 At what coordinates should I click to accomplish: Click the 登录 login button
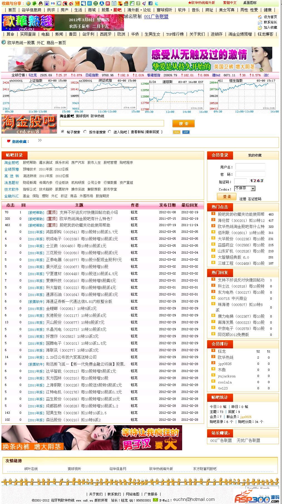227,197
